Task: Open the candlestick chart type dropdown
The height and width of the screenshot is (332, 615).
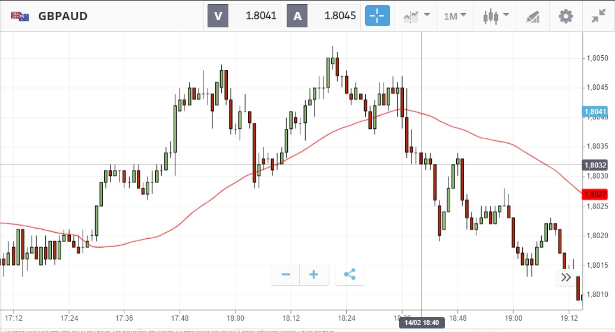Action: pos(495,16)
